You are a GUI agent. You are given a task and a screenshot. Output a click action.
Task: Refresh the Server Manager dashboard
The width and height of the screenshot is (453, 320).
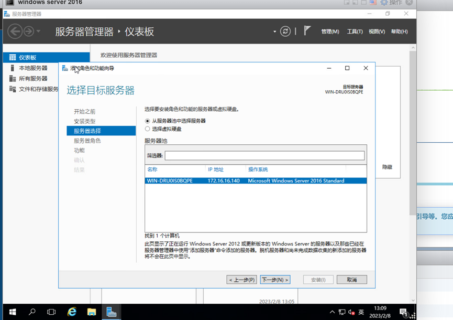pos(285,31)
